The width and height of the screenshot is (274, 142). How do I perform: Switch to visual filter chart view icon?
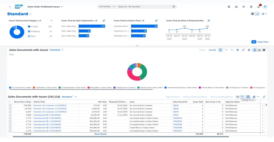257,14
